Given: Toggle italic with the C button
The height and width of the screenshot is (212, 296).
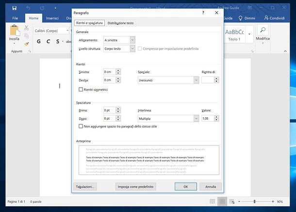Looking at the screenshot, I should coord(49,41).
